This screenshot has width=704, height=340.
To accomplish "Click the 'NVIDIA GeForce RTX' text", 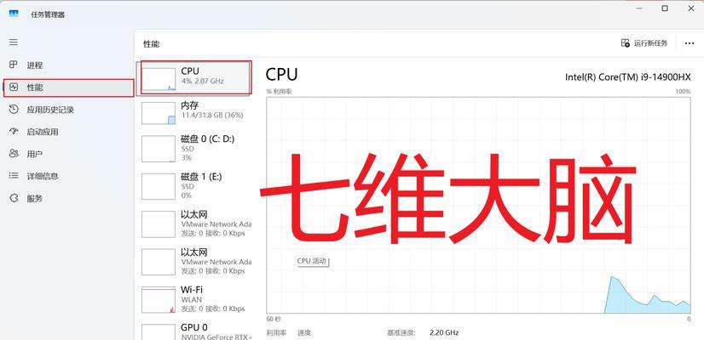I will [216, 337].
